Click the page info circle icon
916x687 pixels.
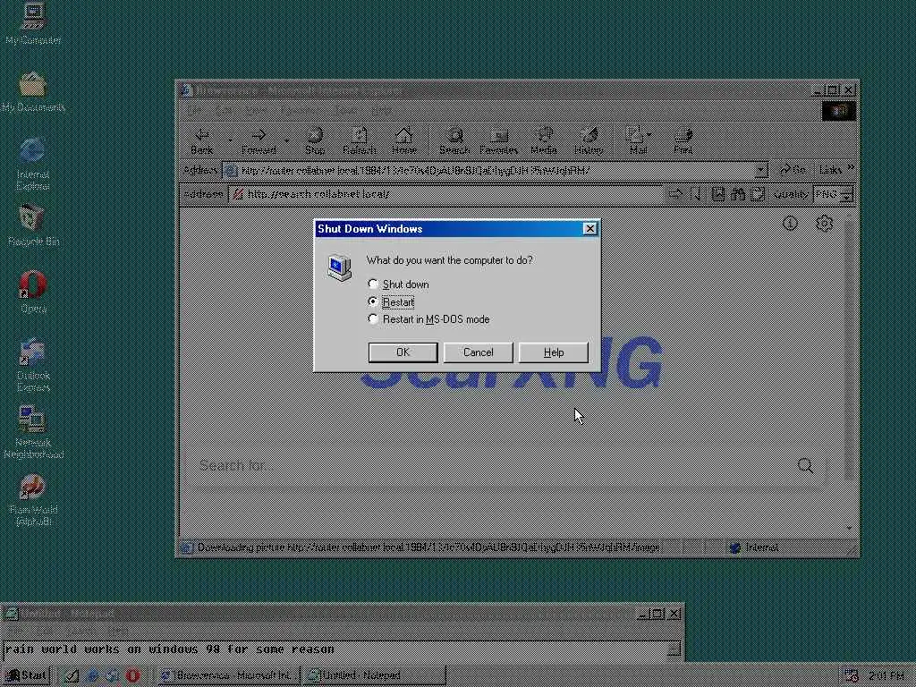click(x=790, y=223)
